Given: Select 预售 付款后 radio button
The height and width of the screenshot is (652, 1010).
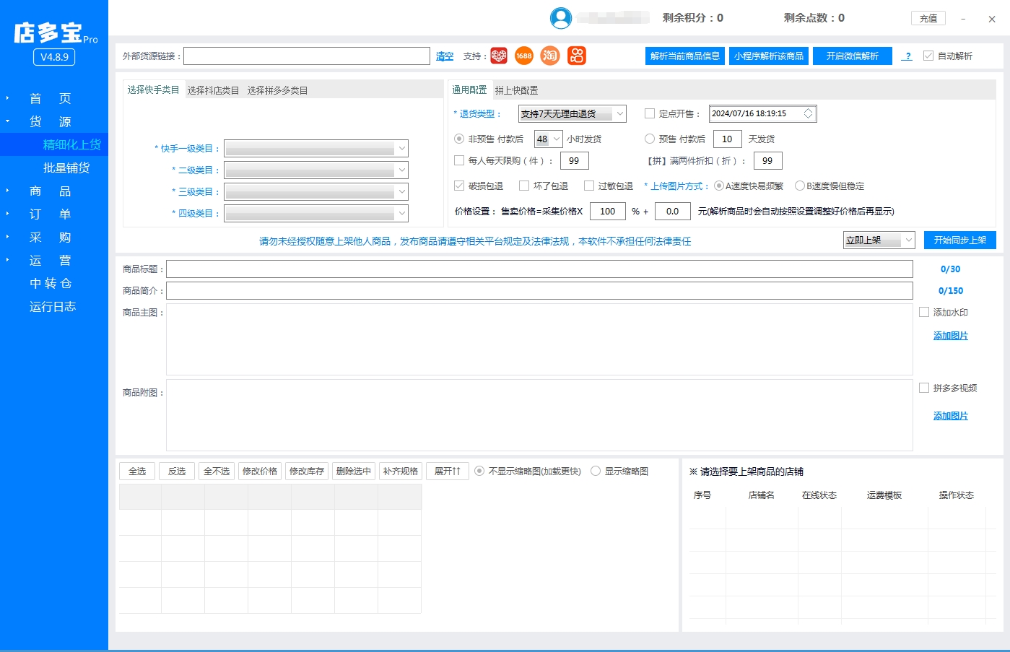Looking at the screenshot, I should tap(650, 139).
